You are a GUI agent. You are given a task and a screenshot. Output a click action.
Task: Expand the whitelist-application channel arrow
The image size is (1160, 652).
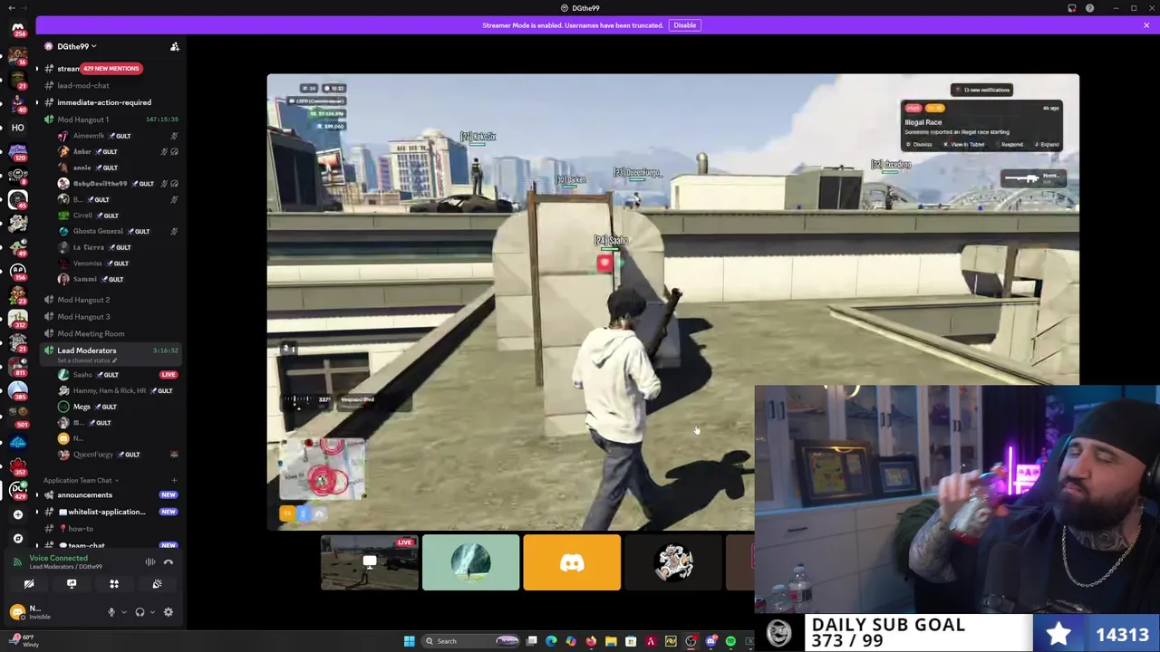tap(37, 512)
